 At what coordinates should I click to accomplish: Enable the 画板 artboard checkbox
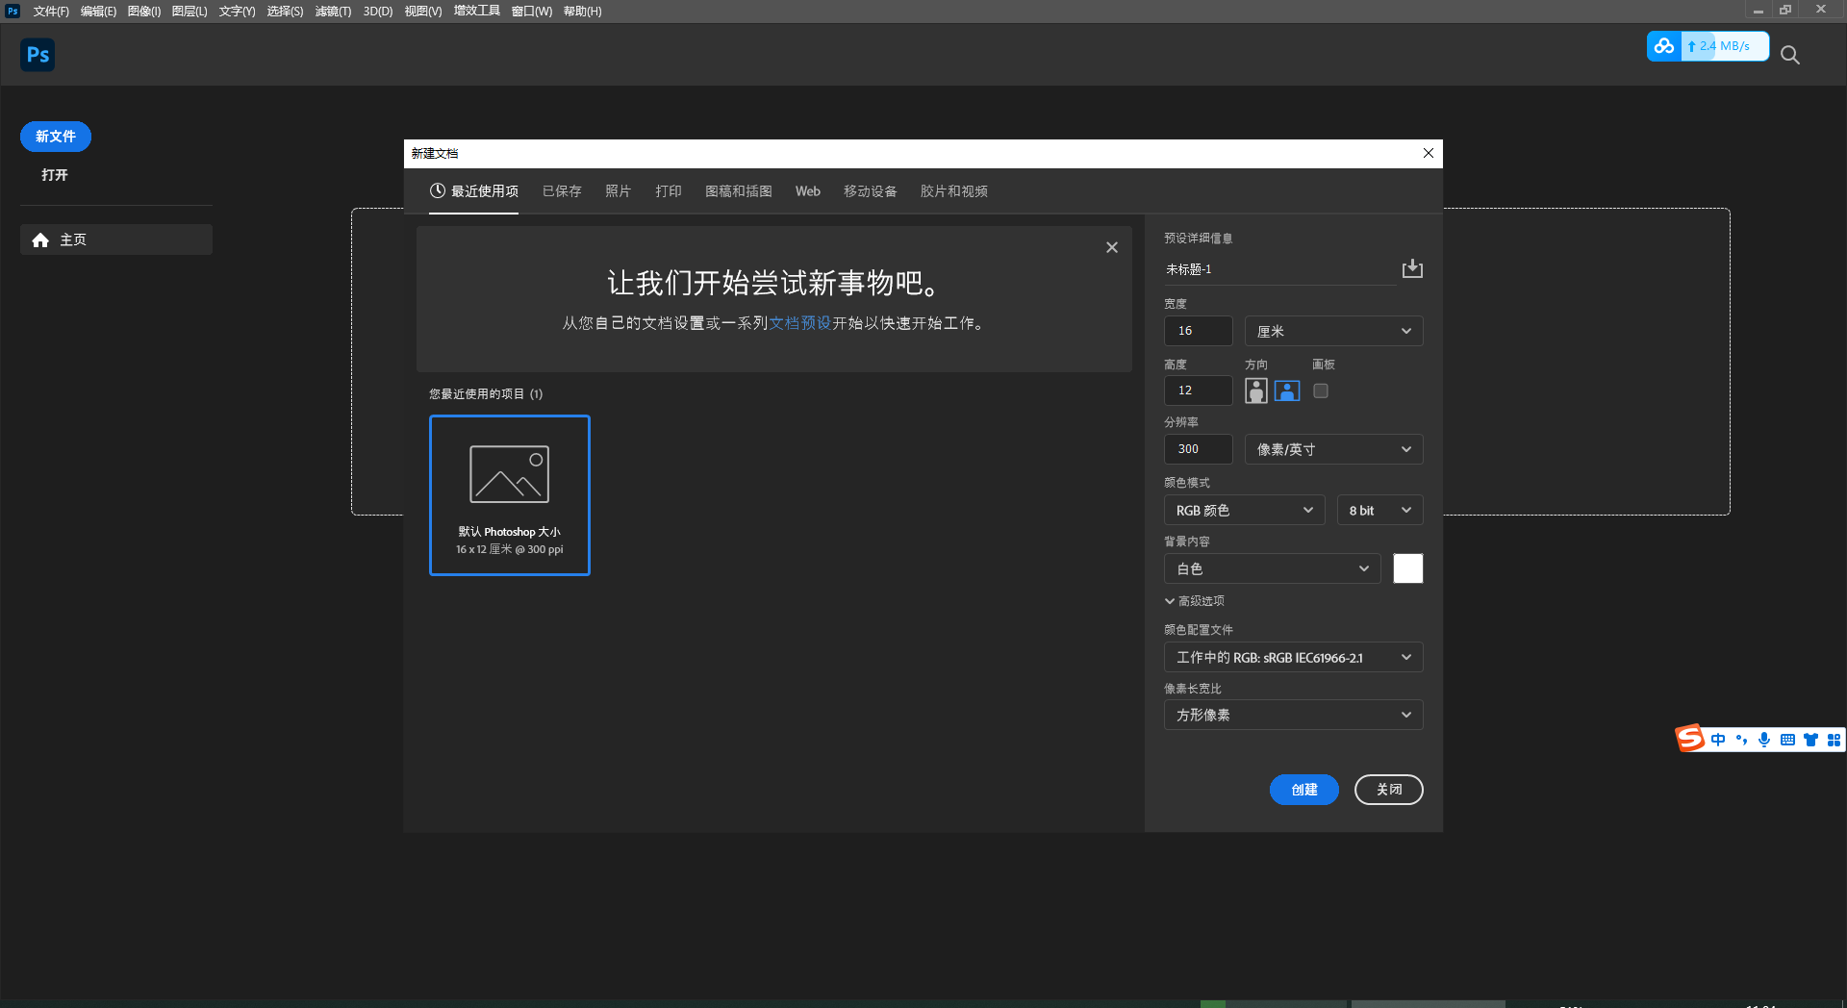tap(1321, 391)
